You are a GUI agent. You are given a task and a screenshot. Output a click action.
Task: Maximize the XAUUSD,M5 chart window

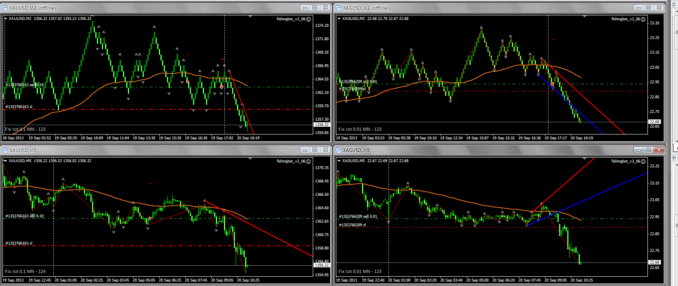(315, 149)
